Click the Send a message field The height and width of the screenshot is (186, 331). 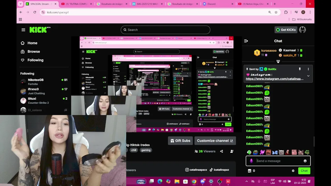pyautogui.click(x=278, y=161)
